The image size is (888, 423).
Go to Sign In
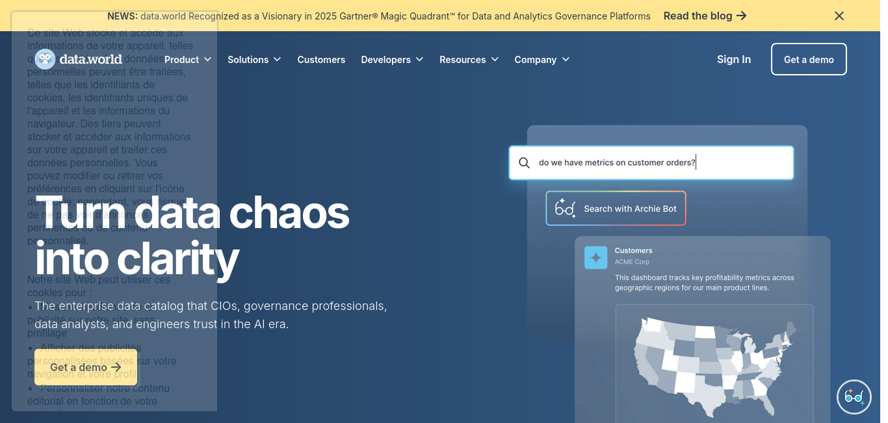click(x=734, y=59)
